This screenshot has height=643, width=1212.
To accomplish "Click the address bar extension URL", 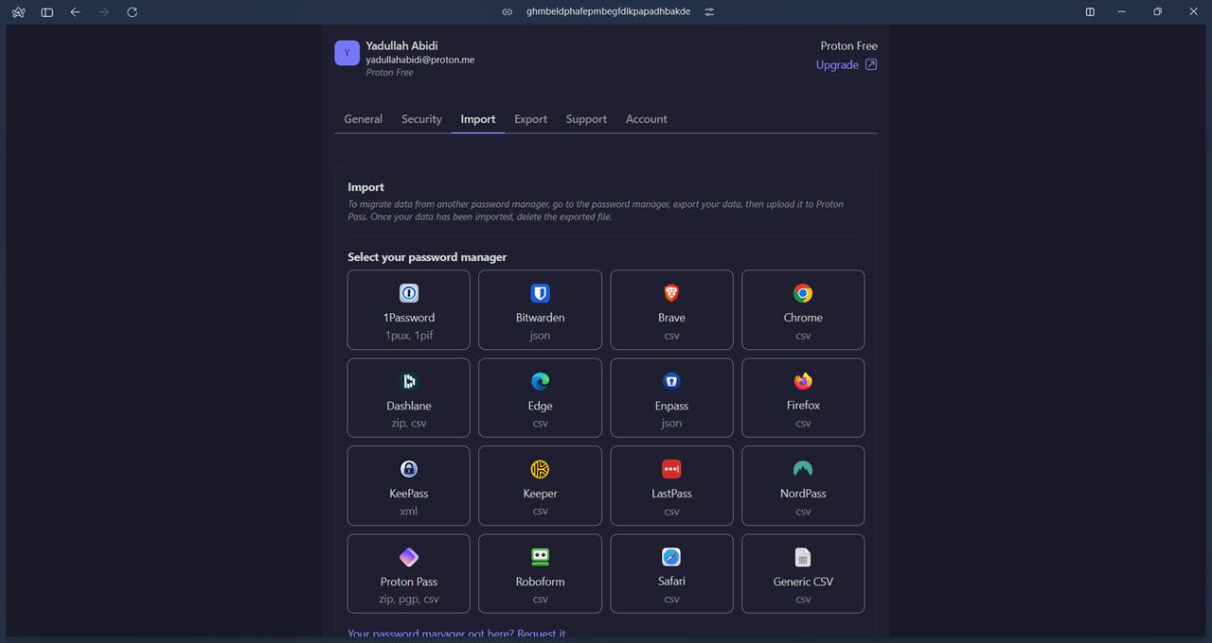I will click(x=608, y=12).
